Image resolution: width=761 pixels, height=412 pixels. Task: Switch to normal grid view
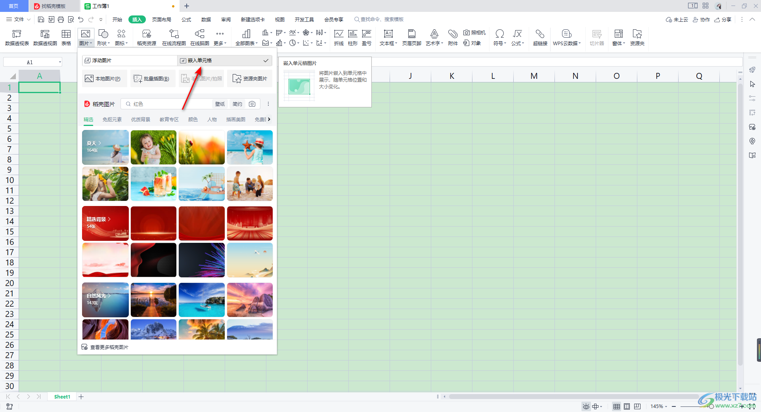617,406
